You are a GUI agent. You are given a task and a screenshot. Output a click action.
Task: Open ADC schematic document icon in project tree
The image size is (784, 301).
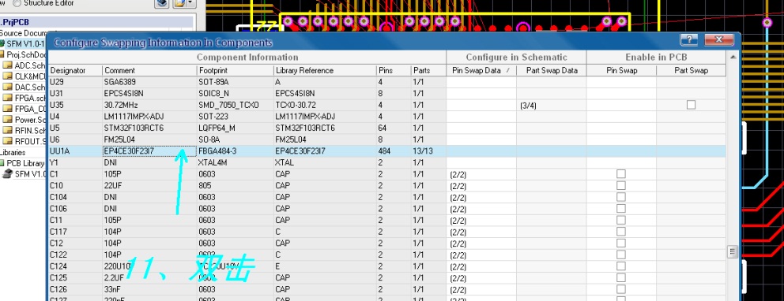tap(7, 65)
